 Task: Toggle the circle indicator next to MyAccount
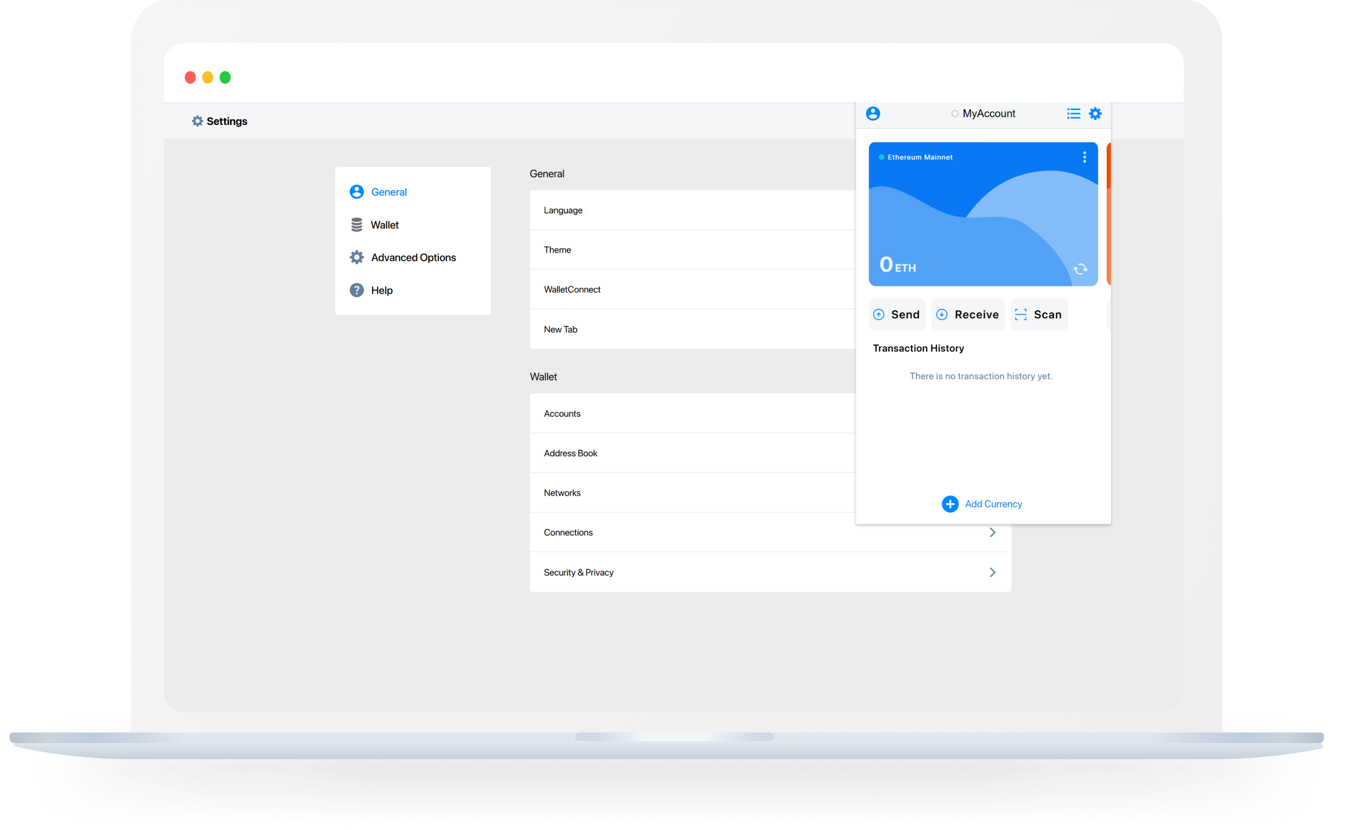click(955, 114)
